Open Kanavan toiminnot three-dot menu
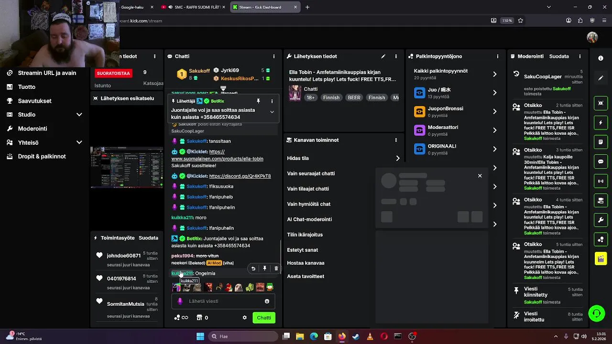Image resolution: width=612 pixels, height=344 pixels. coord(396,140)
